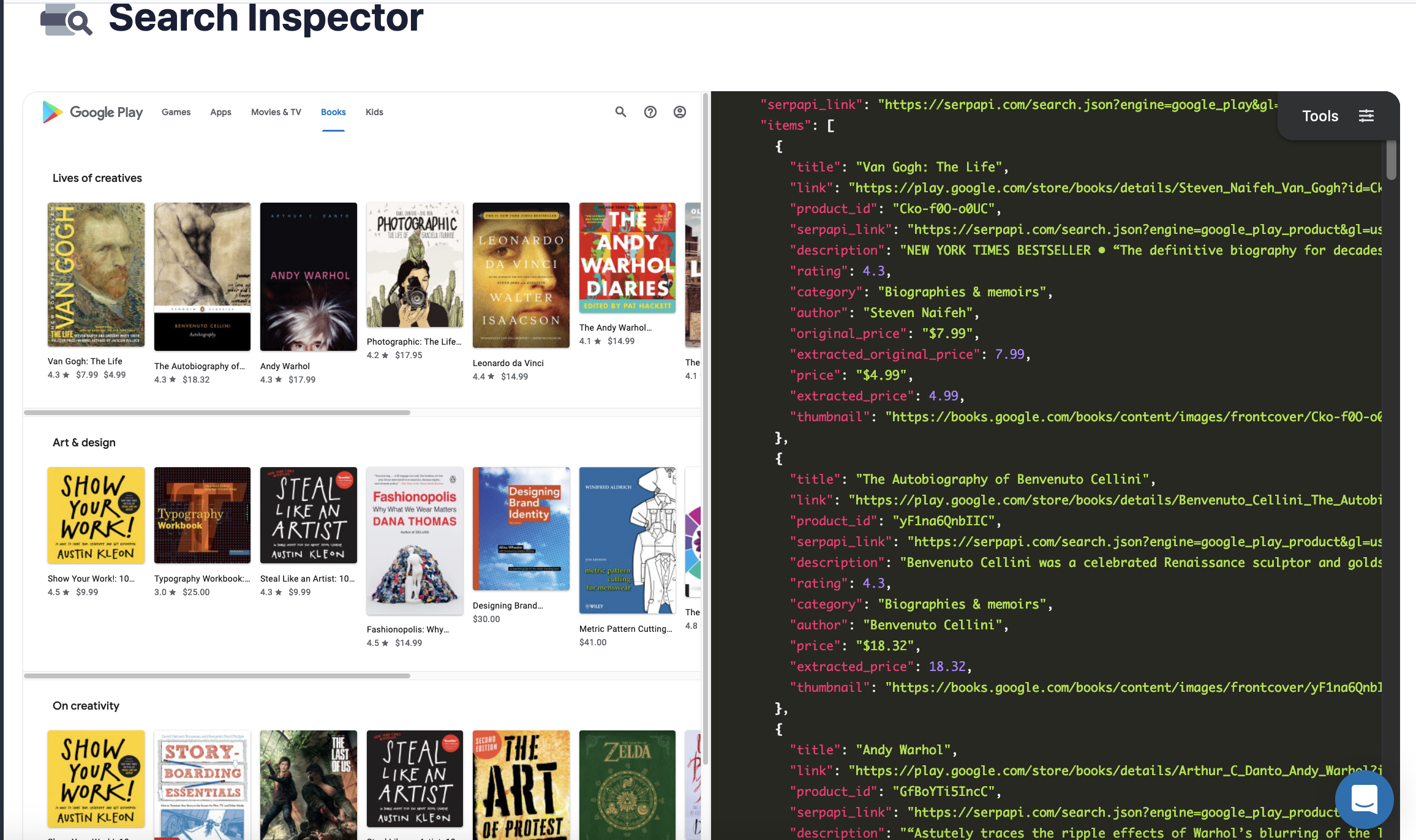
Task: Click the Tools button
Action: click(1320, 115)
